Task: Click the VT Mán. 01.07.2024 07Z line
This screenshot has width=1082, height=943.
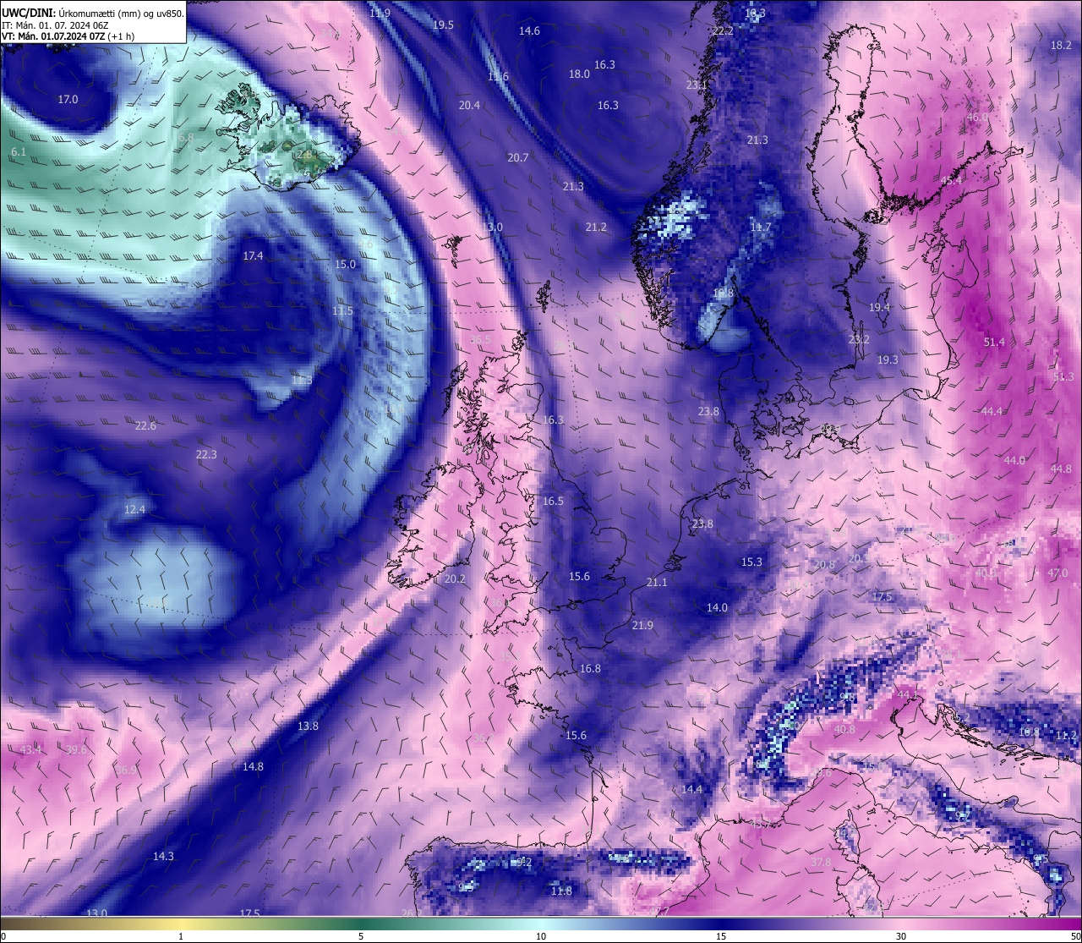Action: pyautogui.click(x=68, y=36)
